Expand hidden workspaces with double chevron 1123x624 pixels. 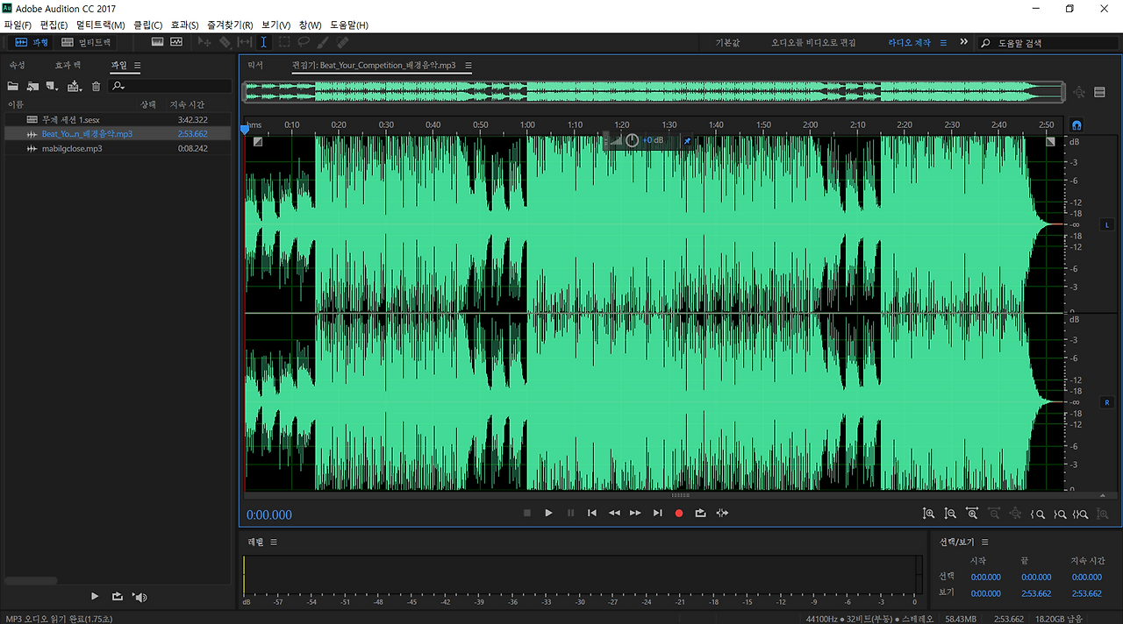point(964,42)
